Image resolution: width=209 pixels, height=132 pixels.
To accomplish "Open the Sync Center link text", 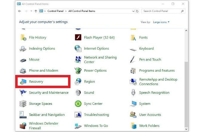I will [93, 104].
